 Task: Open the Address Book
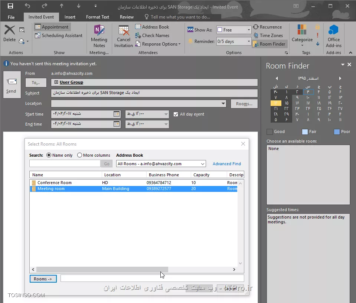[152, 27]
